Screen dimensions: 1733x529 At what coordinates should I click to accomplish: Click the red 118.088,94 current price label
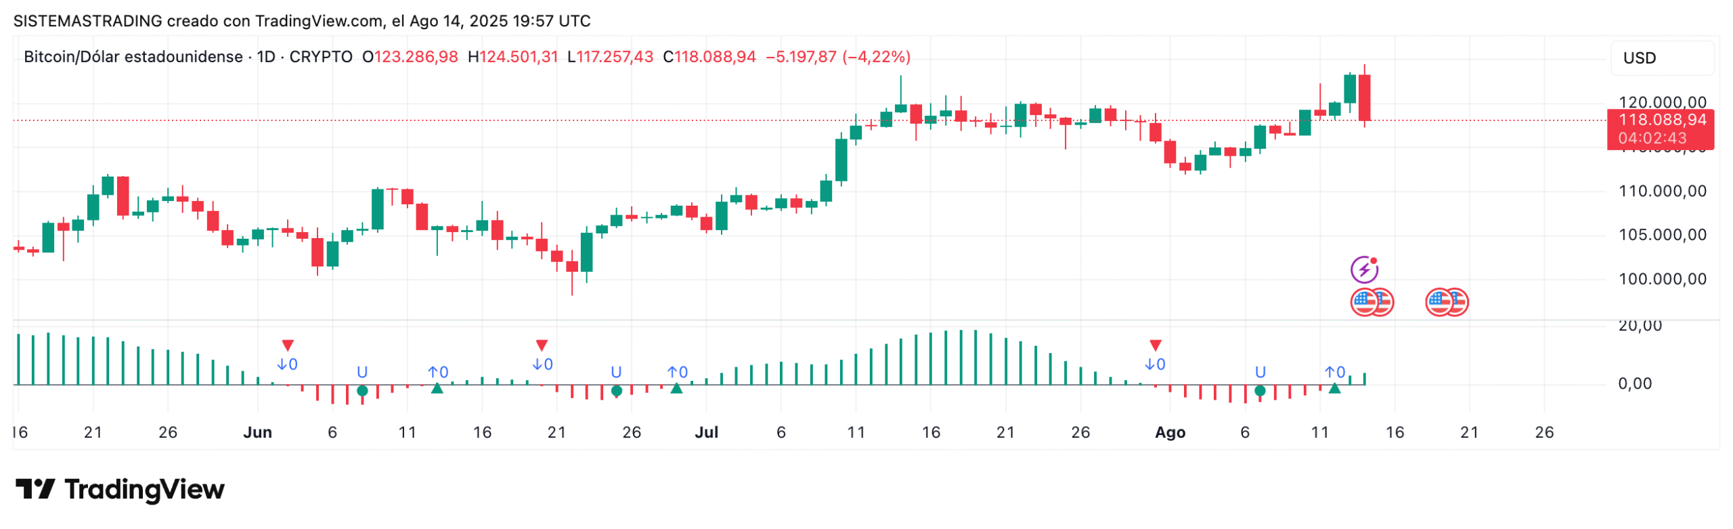(1660, 120)
